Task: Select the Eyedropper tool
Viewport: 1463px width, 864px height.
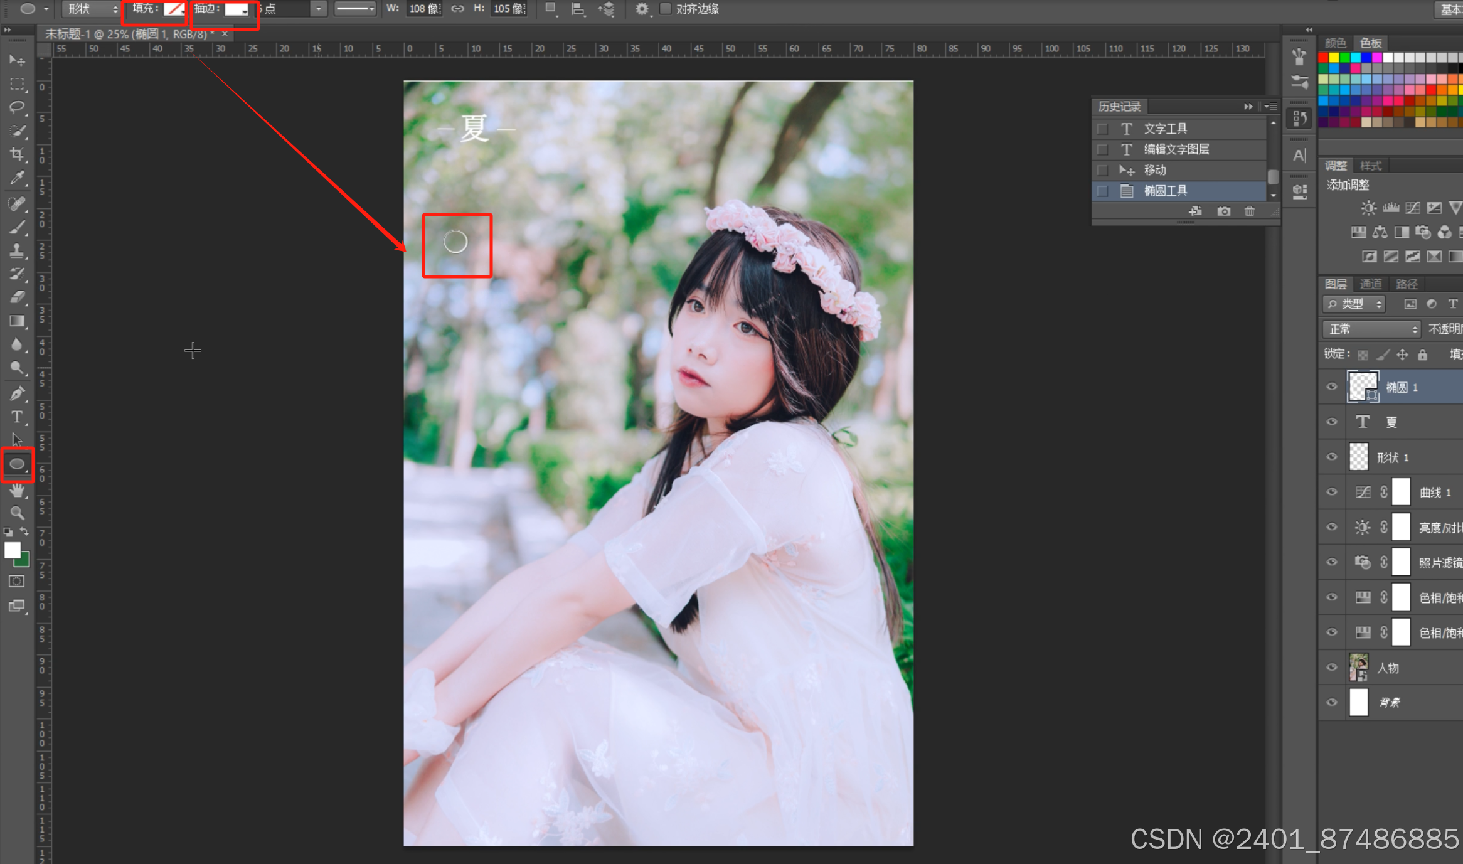Action: pos(17,178)
